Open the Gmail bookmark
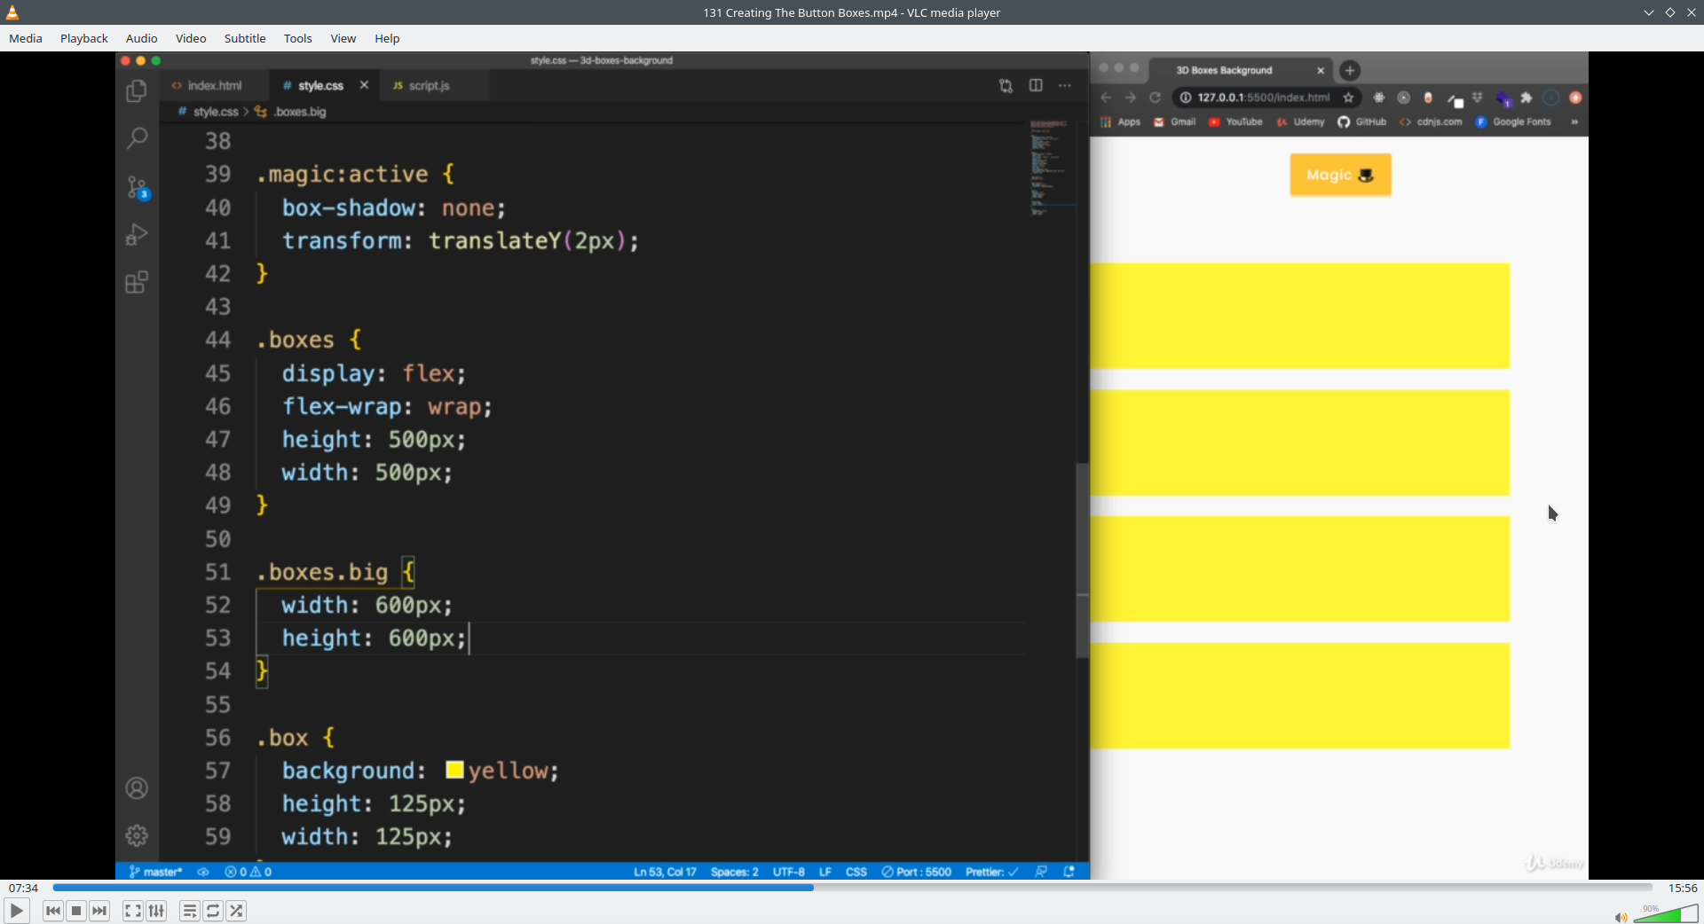1704x924 pixels. [x=1174, y=122]
